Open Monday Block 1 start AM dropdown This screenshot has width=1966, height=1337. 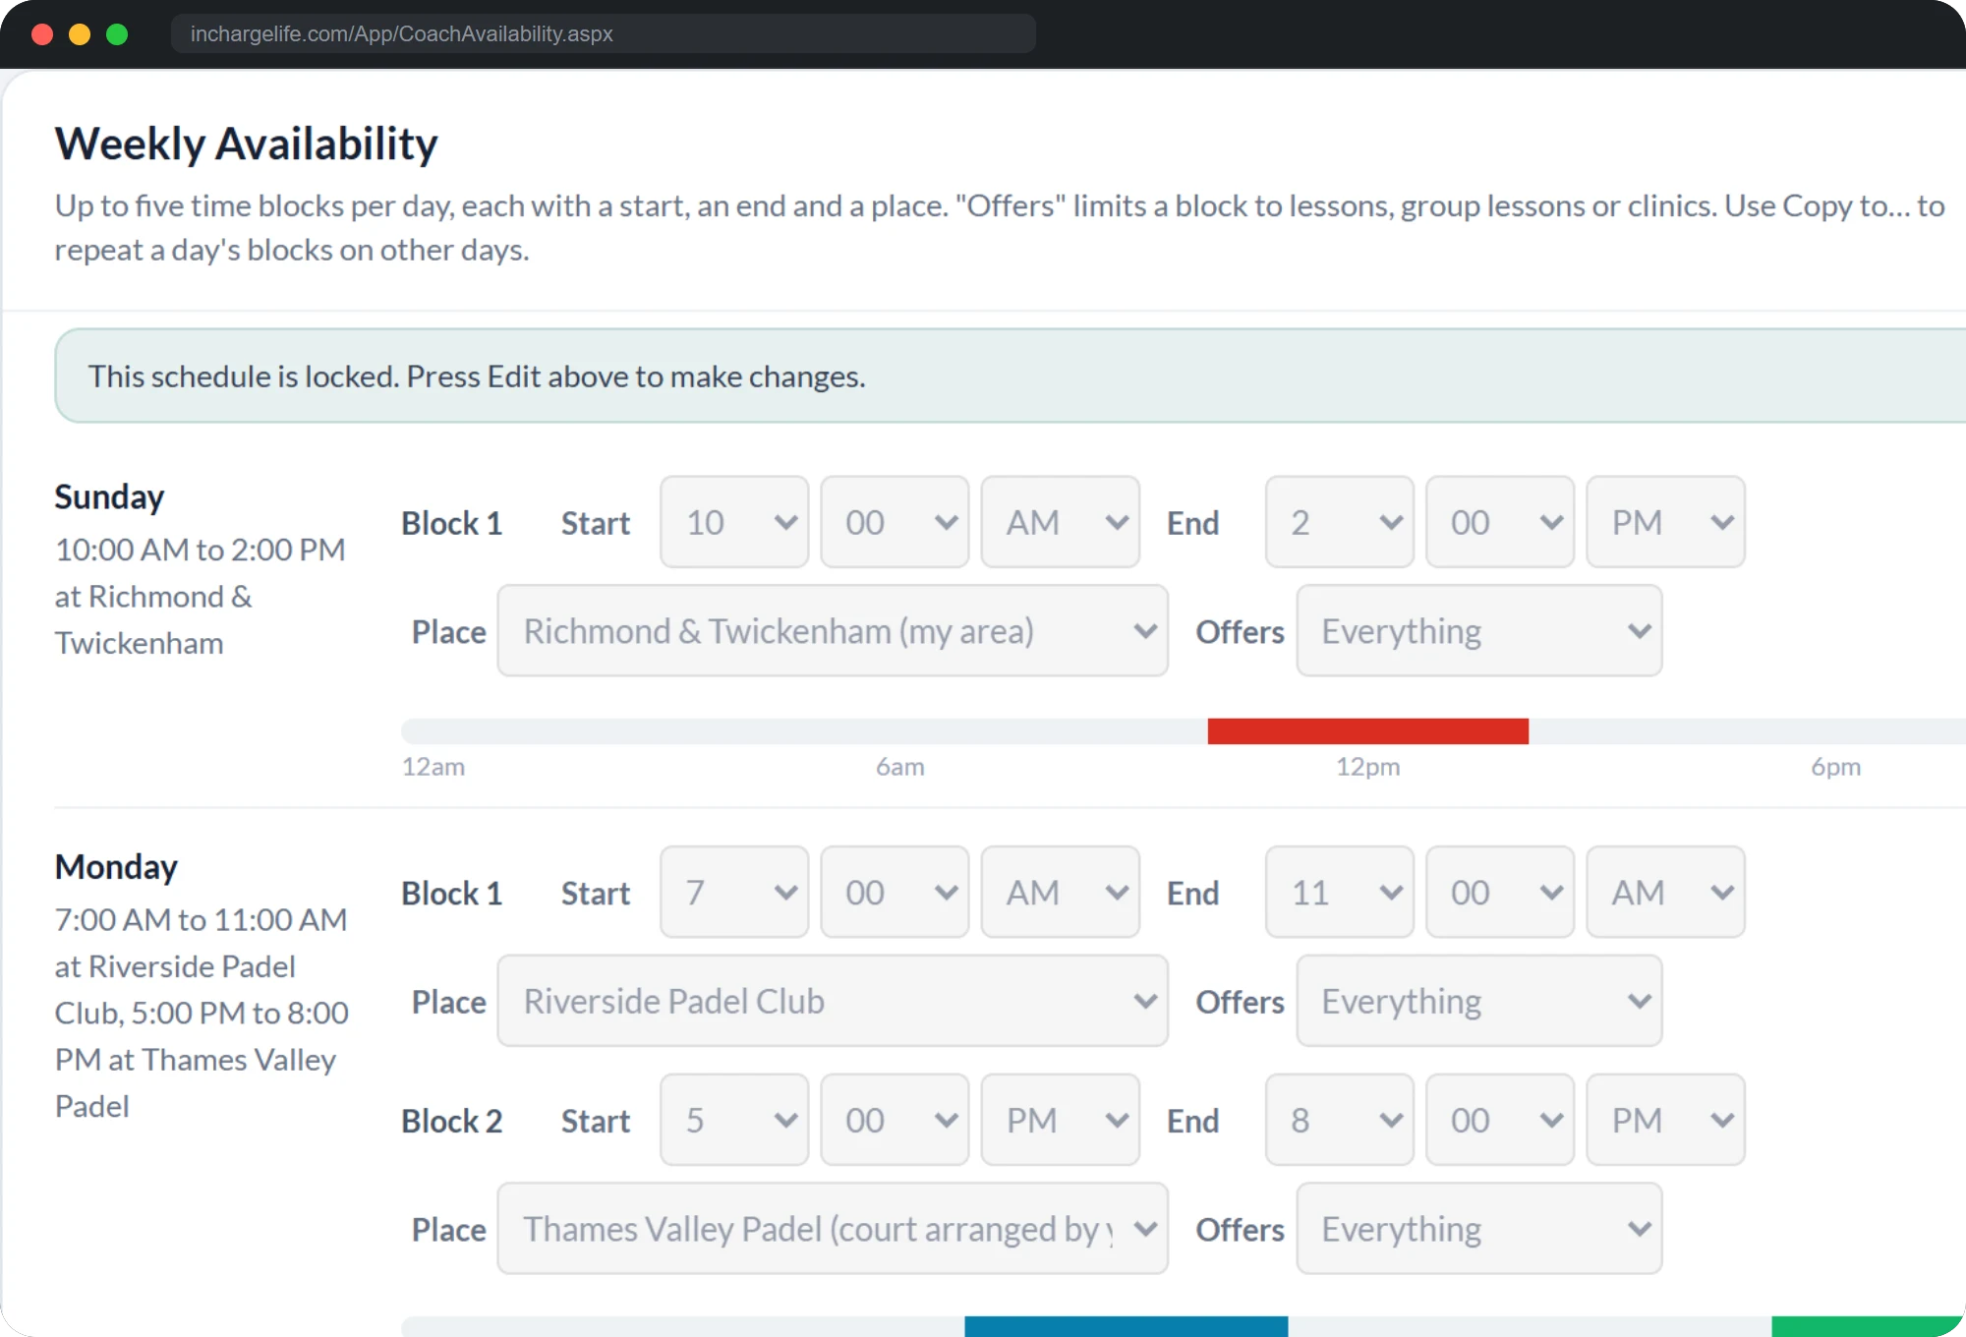[x=1060, y=892]
